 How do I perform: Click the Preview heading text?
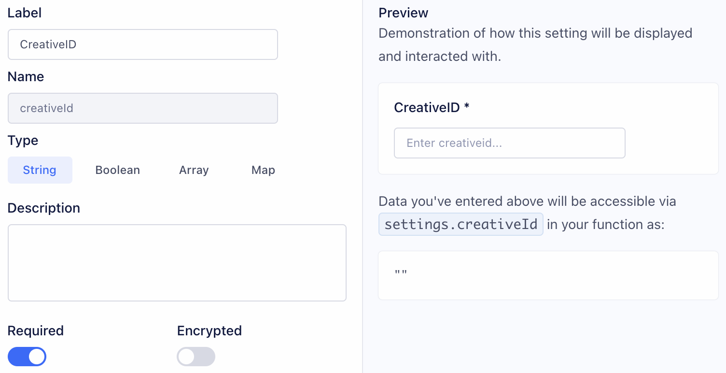pyautogui.click(x=404, y=13)
